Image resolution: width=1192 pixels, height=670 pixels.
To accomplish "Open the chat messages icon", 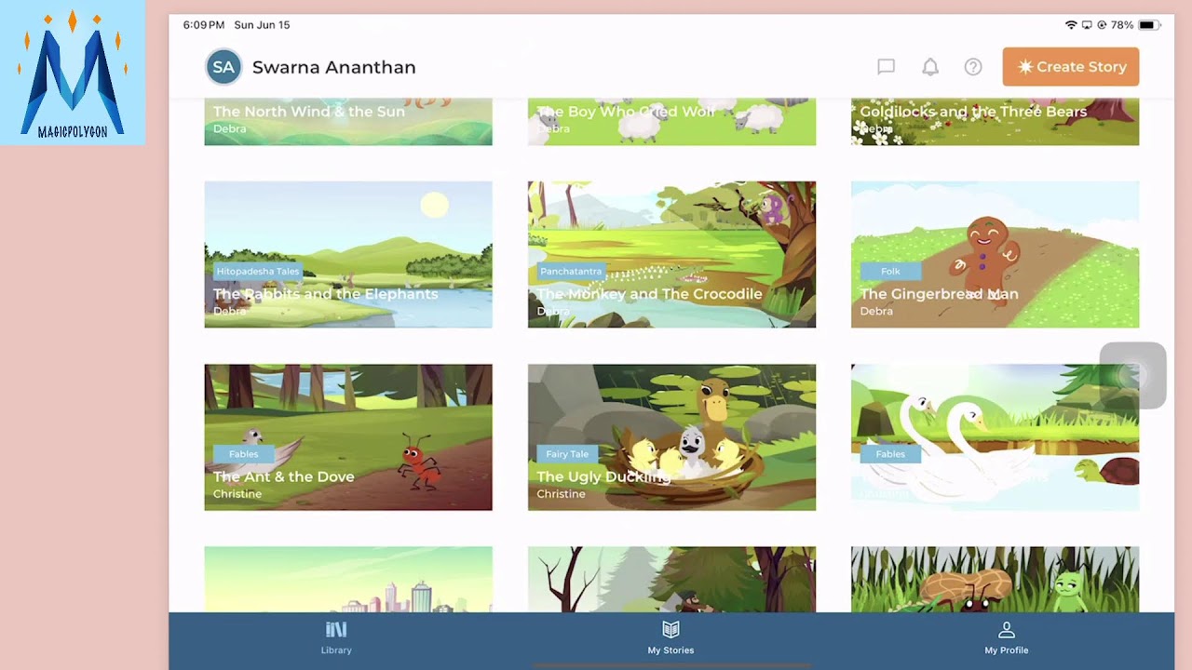I will [x=886, y=67].
